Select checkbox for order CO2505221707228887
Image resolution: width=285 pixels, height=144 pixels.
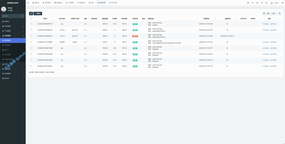[31, 42]
